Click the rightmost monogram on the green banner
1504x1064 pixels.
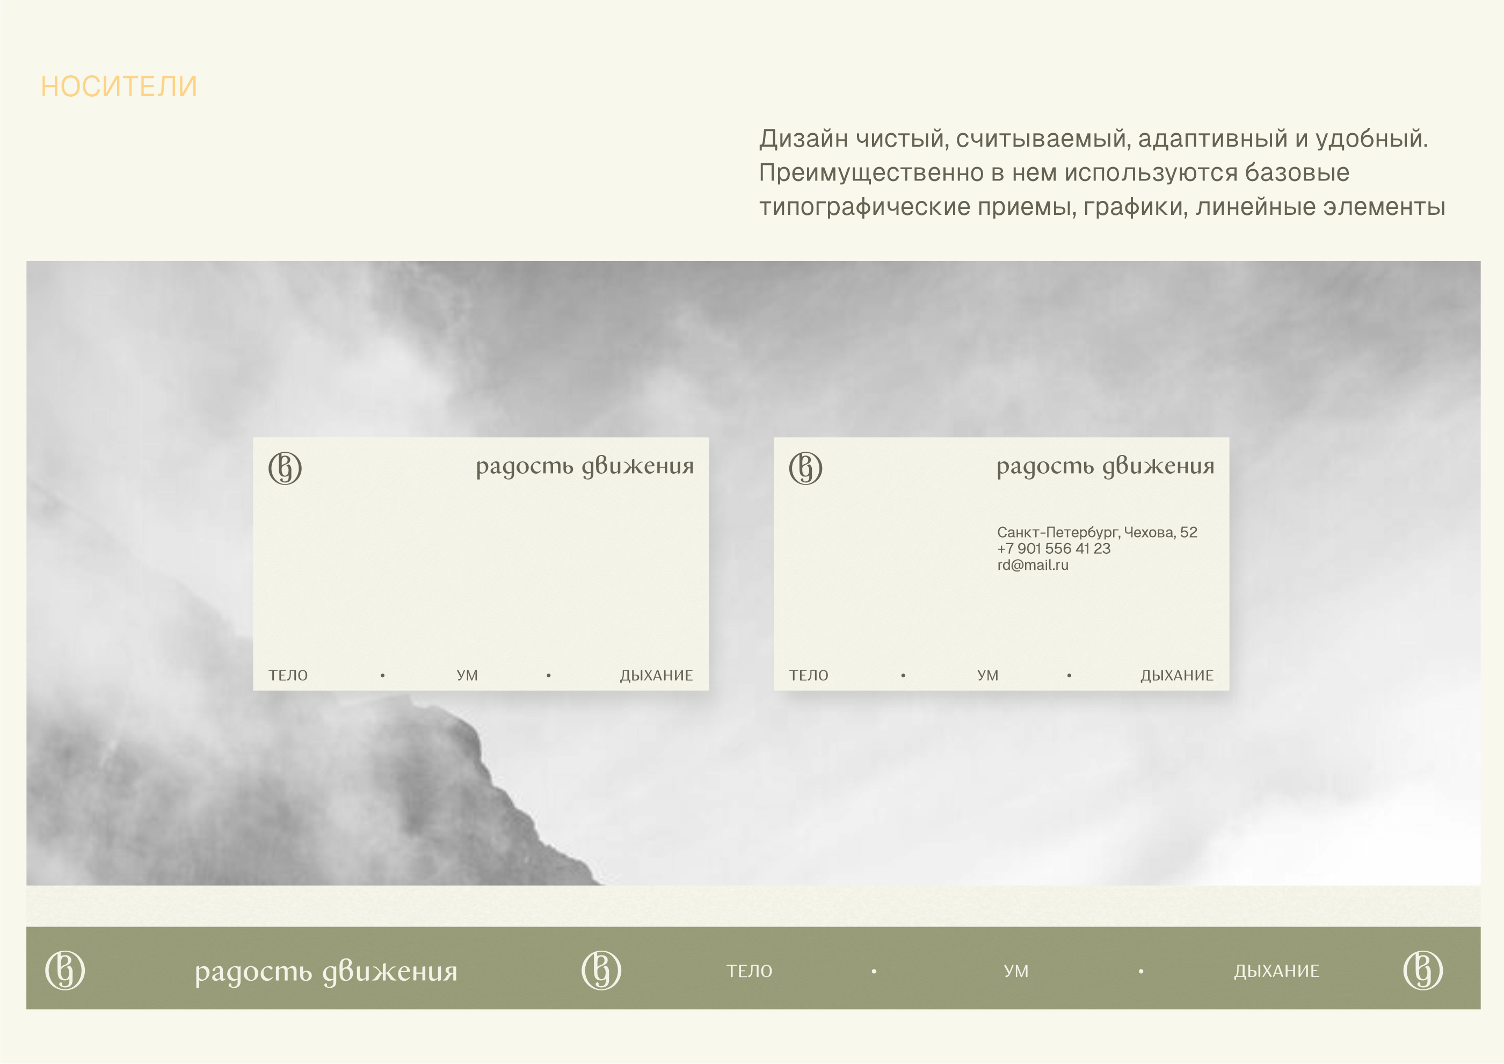[1423, 971]
